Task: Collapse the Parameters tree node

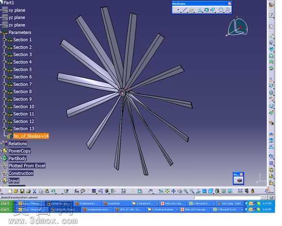Action: pyautogui.click(x=1, y=32)
